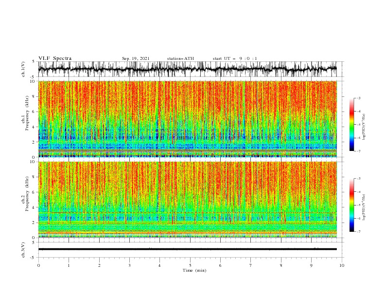
Task: Click the "4" tick on ch.2 frequency axis
Action: point(34,207)
